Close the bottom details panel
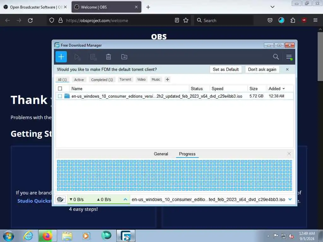Screen dimensions: 323x242 pos(289,154)
